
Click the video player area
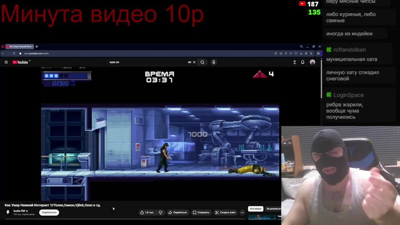(x=160, y=134)
